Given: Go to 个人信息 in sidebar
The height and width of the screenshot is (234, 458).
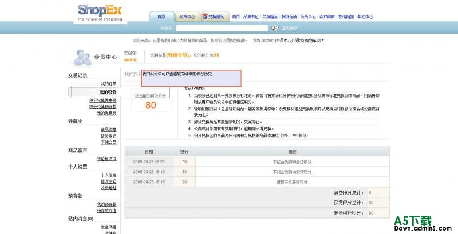Looking at the screenshot, I should point(108,175).
